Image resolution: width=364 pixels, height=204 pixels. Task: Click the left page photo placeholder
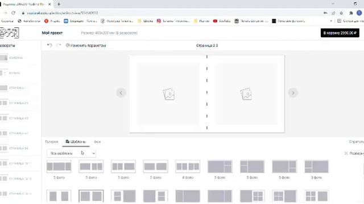(x=168, y=94)
